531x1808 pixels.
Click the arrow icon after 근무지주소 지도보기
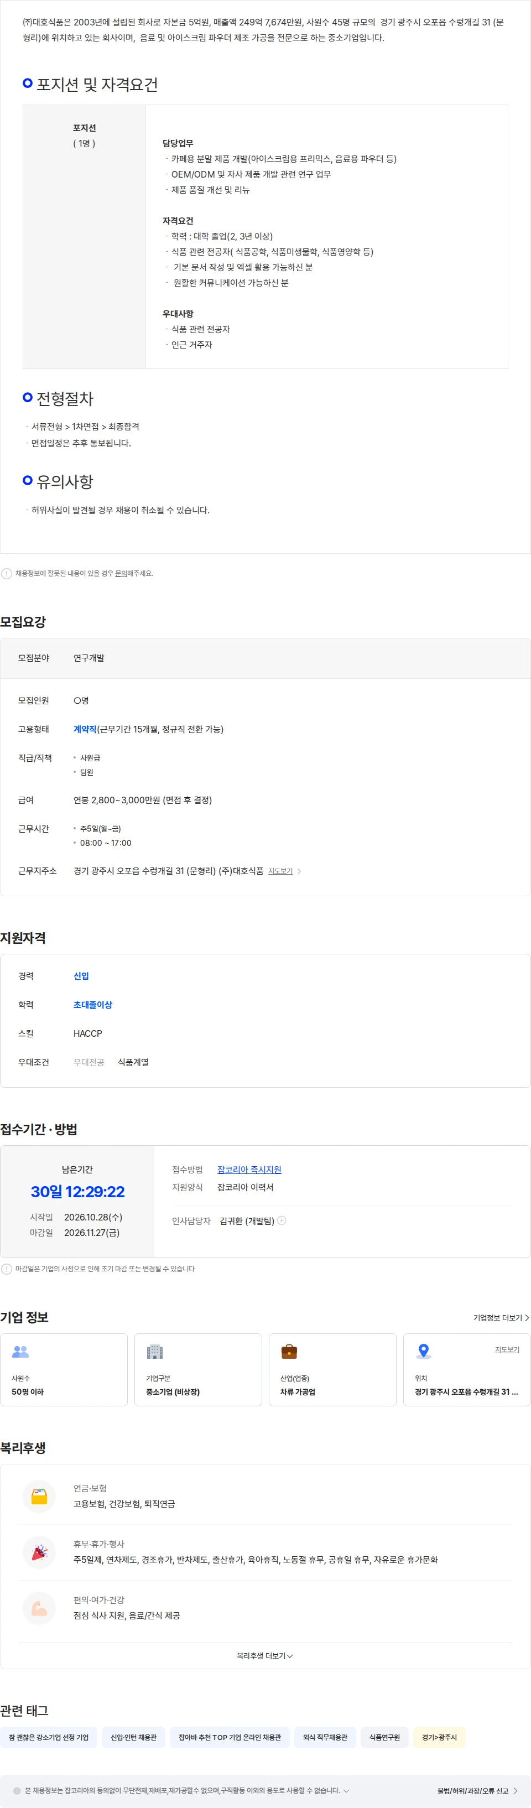tap(300, 871)
